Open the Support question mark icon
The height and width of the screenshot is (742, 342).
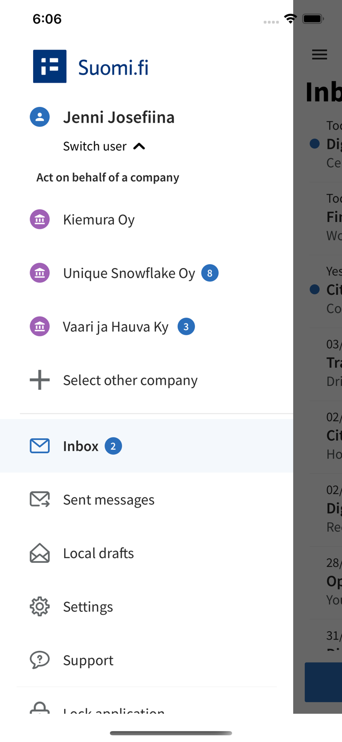coord(39,660)
